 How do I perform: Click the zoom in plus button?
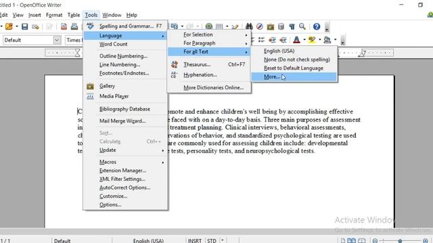tap(426, 241)
